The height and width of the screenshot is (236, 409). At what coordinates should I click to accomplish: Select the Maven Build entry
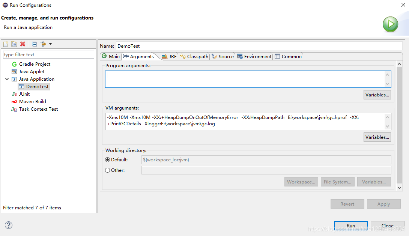(32, 102)
